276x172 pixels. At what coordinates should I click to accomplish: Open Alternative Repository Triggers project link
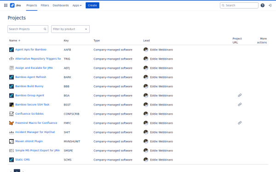(x=38, y=59)
